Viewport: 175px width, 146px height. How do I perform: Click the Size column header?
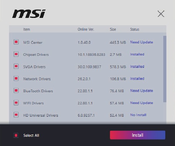pyautogui.click(x=113, y=29)
